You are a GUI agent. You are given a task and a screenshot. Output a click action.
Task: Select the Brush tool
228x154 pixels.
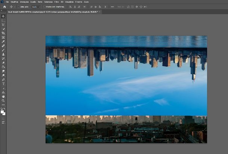[x=3, y=50]
